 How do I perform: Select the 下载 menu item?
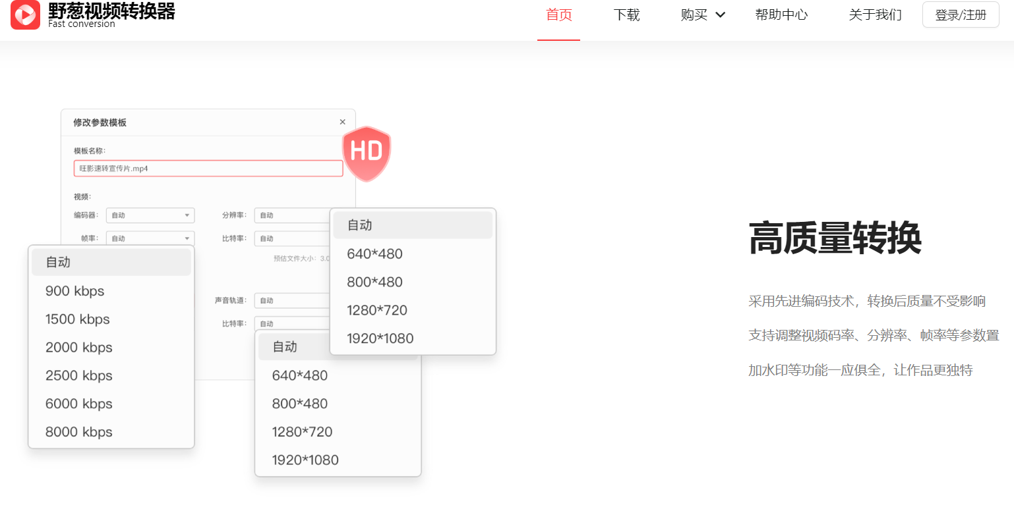coord(626,14)
